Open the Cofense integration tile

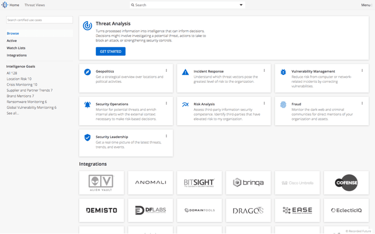346,183
